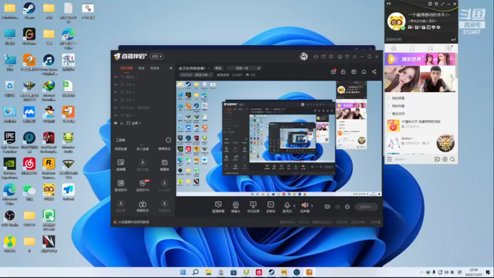
Task: Add 直播屏幕 screen capture source
Action: [218, 207]
